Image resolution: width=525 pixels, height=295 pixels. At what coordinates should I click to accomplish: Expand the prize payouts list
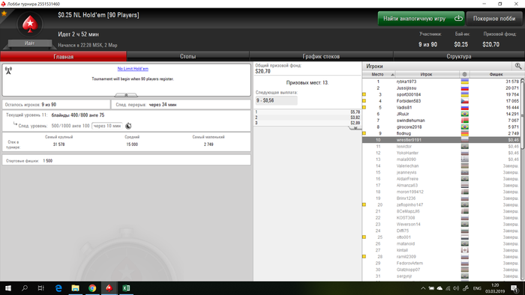[355, 127]
